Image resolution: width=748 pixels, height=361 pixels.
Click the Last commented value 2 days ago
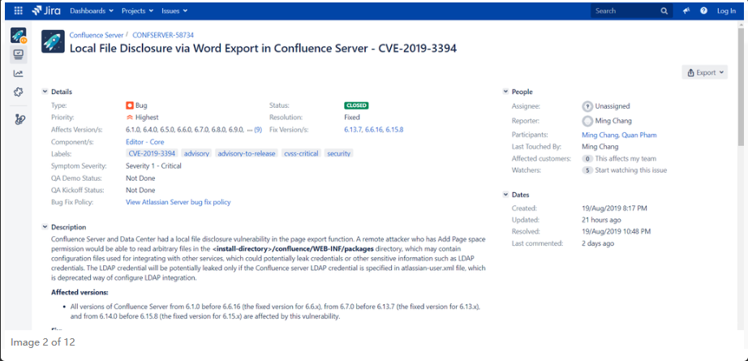pos(598,243)
